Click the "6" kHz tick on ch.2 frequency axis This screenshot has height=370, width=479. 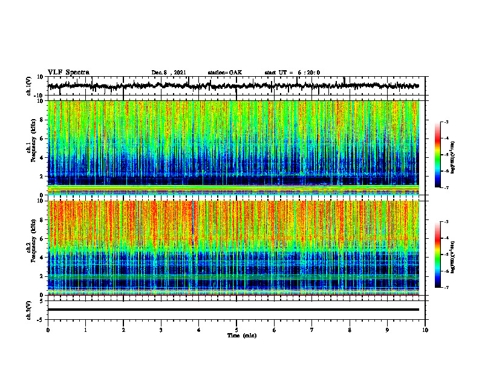point(42,238)
